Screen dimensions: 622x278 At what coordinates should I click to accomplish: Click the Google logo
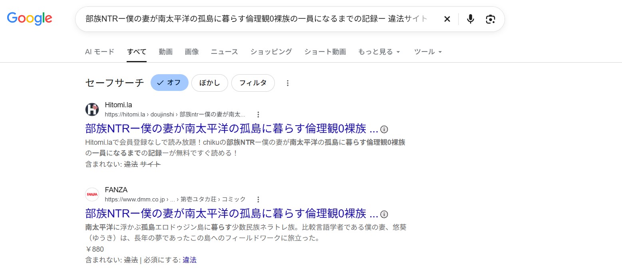click(x=30, y=18)
